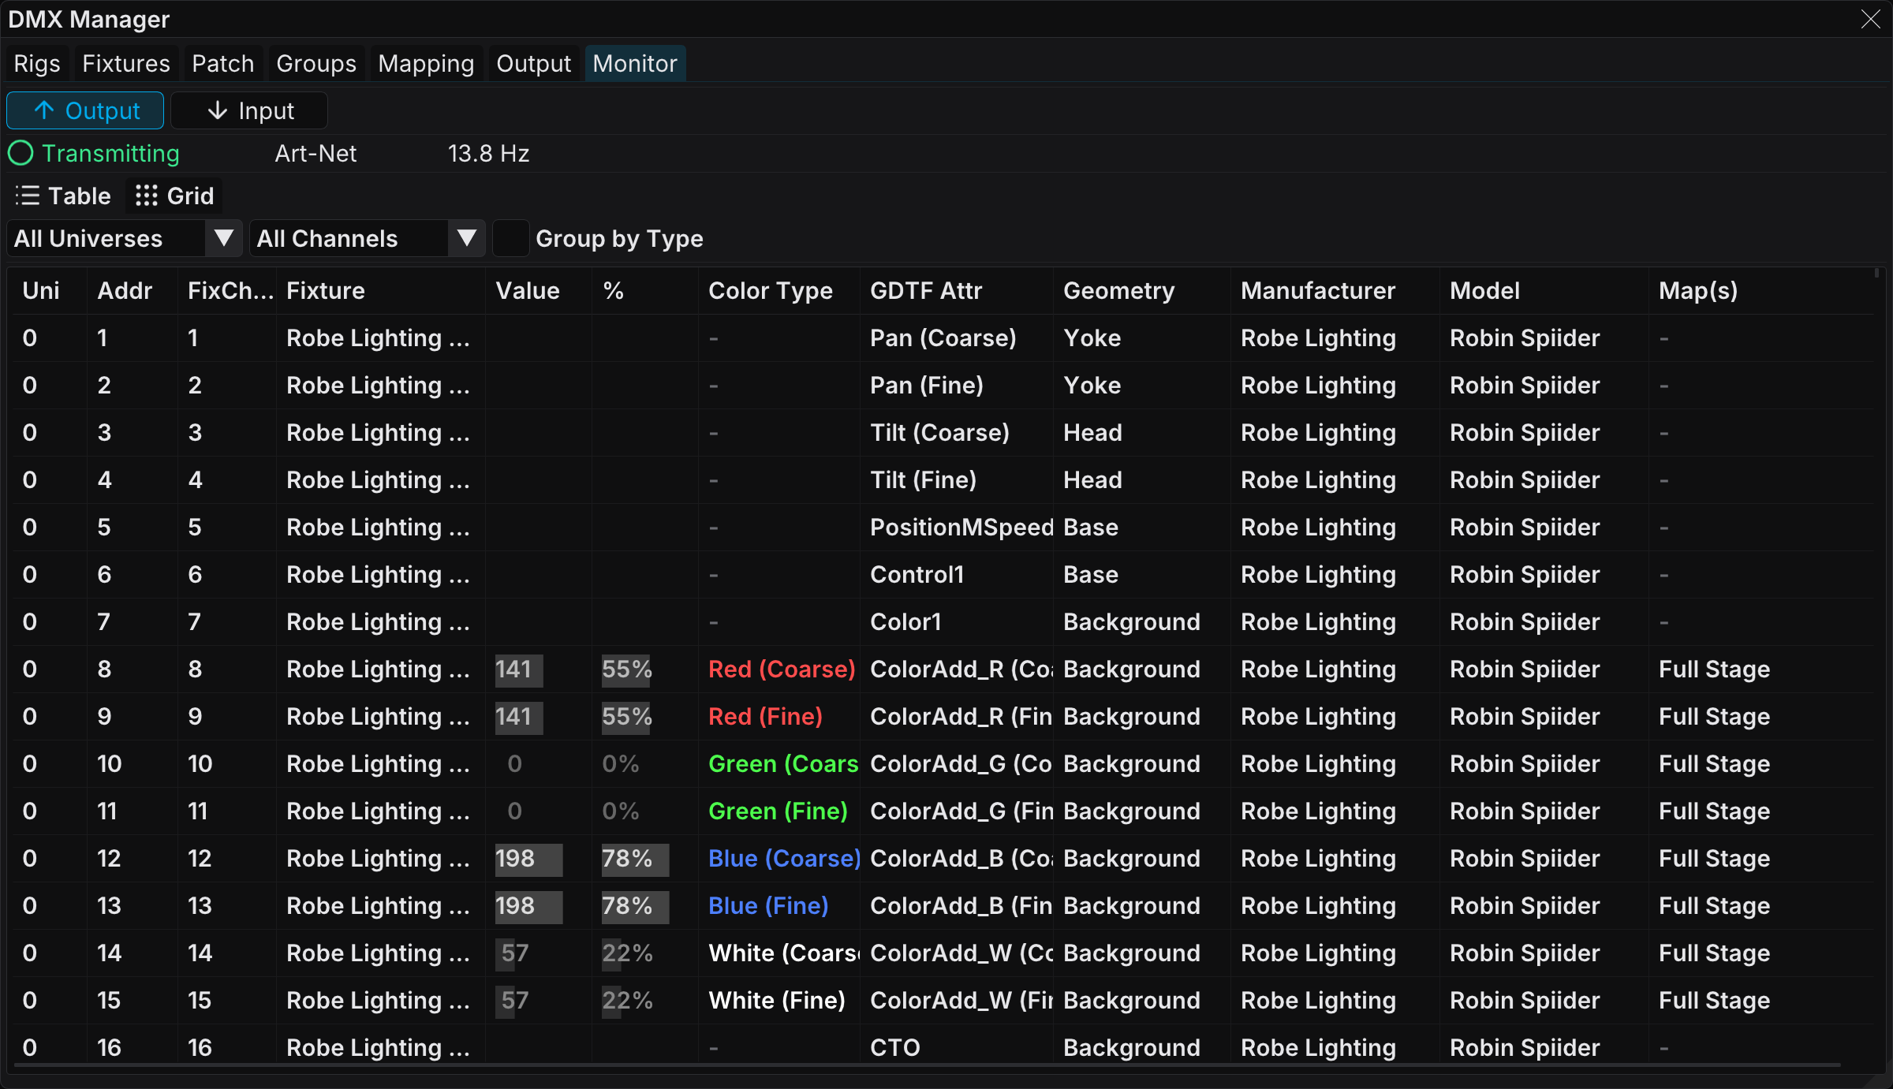The image size is (1893, 1089).
Task: Select the Green (Coars color type cell
Action: [x=783, y=763]
